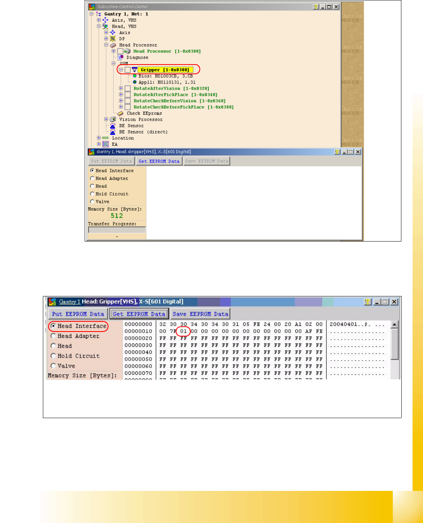Enable the RotateCheckBeforeVision [1-0x0360] checkbox

tap(128, 101)
